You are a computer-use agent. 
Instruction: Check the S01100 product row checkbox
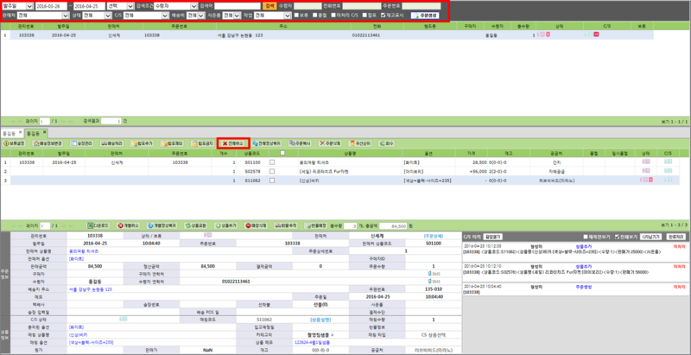coord(272,162)
